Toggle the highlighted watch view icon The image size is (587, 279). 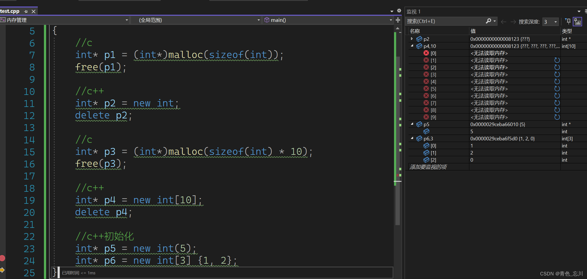pyautogui.click(x=577, y=22)
